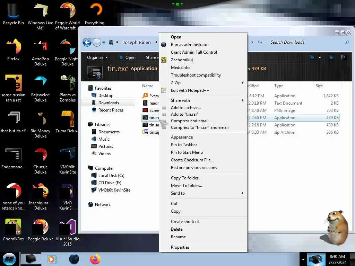Click the Explorer back arrow button
This screenshot has width=355, height=266.
coord(87,42)
